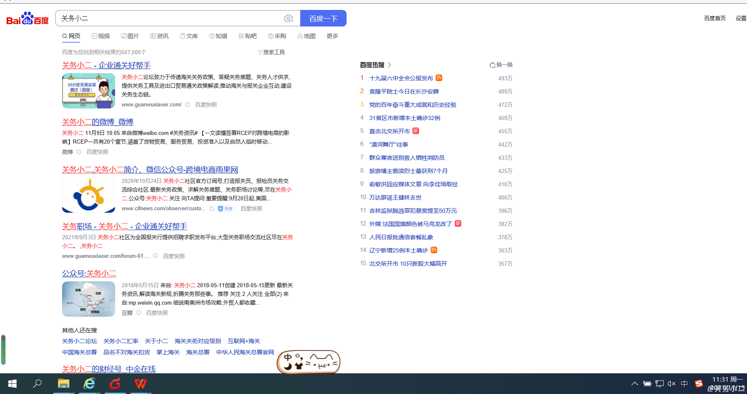This screenshot has width=747, height=394.
Task: Open WPS Office from the taskbar
Action: 140,384
